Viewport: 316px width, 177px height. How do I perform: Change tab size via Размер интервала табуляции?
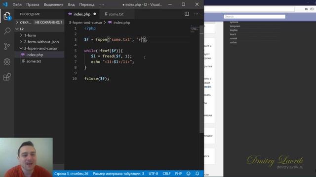click(x=118, y=174)
